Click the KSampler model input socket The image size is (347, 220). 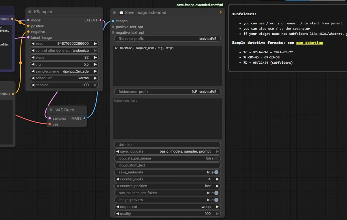28,20
